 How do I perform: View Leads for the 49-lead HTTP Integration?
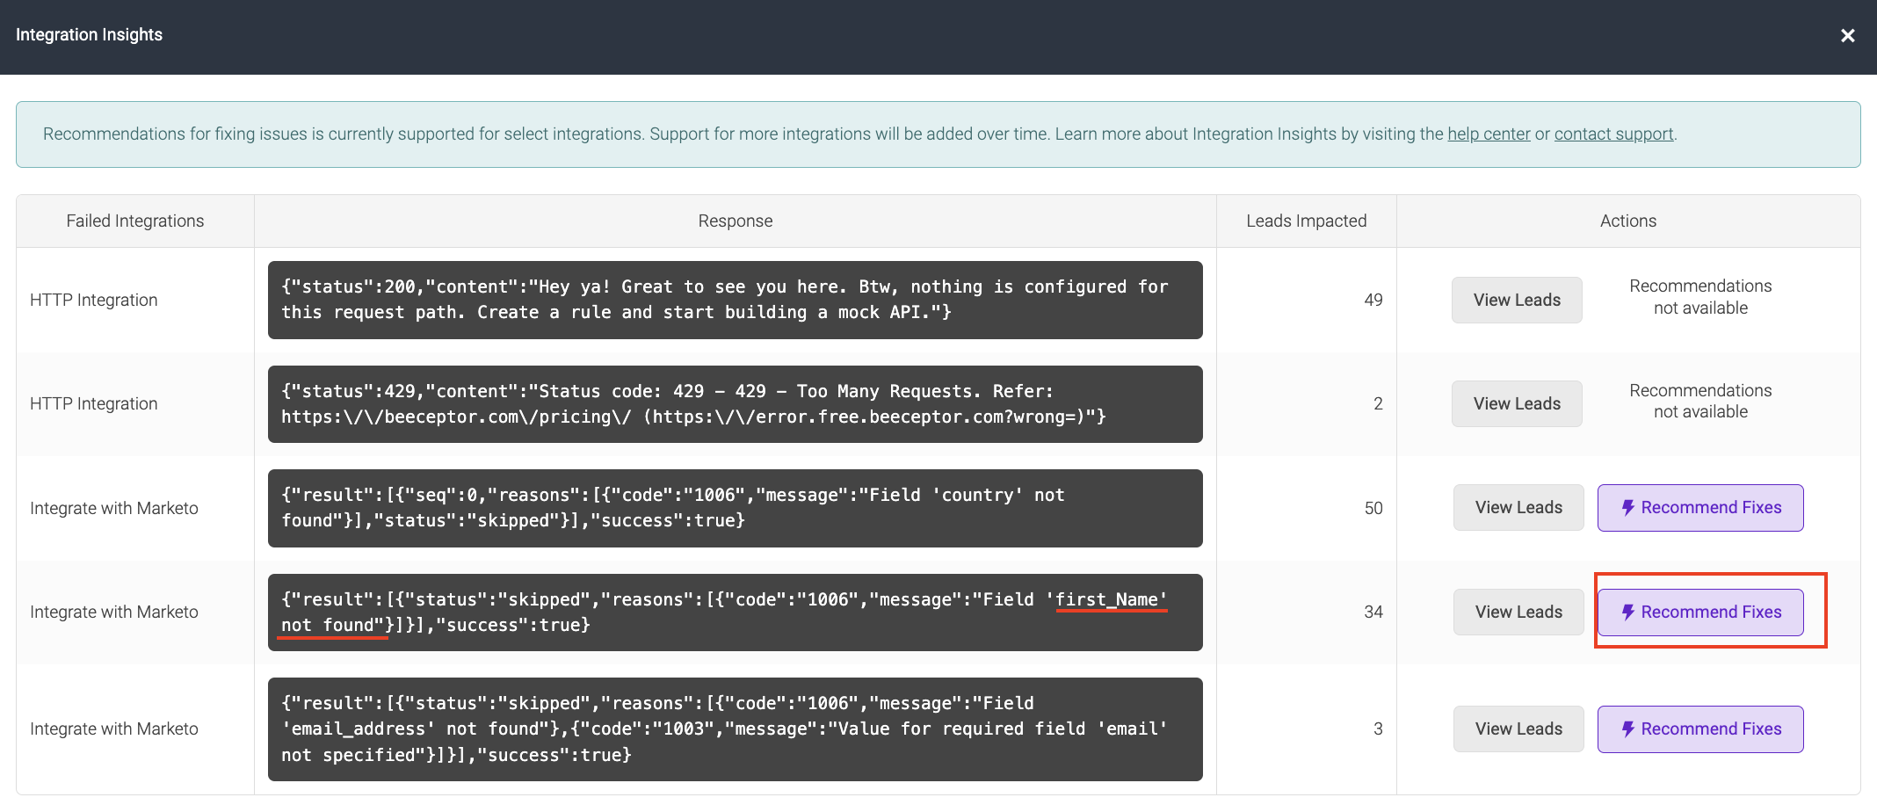(x=1517, y=300)
